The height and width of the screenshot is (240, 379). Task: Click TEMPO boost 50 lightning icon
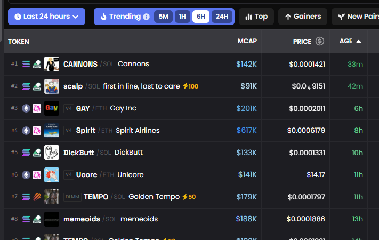(x=185, y=197)
